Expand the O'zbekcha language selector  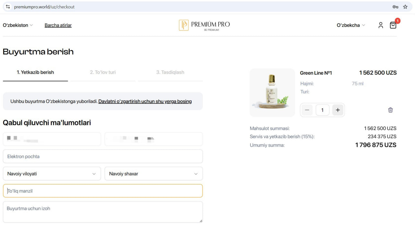[351, 25]
